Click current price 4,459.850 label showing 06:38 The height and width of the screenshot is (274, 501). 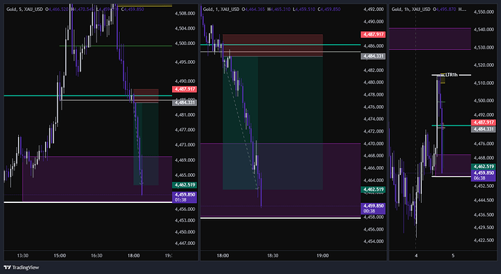point(484,175)
